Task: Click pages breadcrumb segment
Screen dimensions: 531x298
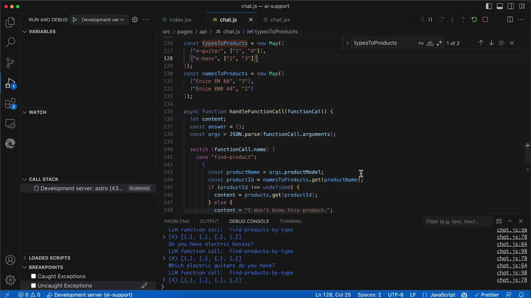Action: point(185,32)
